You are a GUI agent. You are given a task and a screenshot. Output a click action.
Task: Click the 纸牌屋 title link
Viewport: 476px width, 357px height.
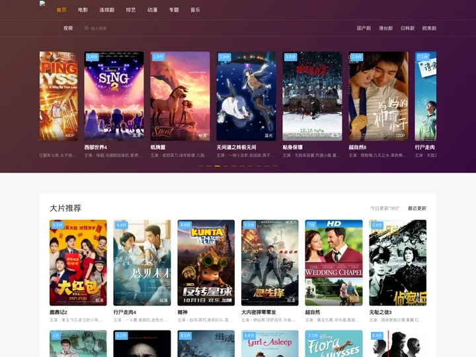(158, 147)
